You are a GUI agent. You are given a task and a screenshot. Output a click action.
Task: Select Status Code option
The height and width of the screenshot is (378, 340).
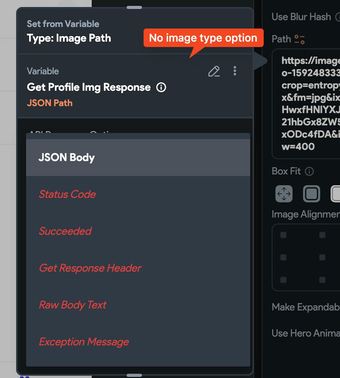click(138, 194)
